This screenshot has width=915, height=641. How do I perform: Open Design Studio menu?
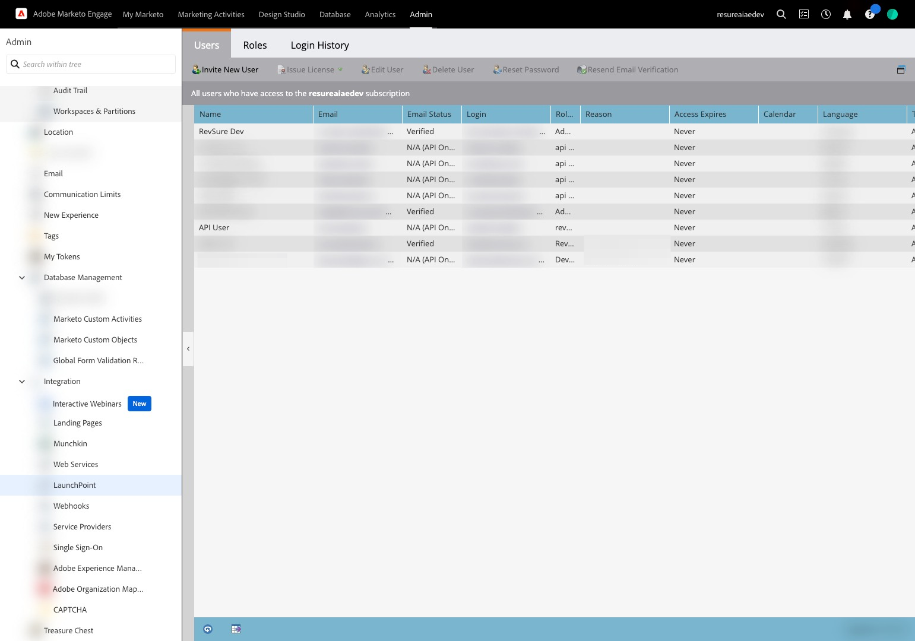pos(281,14)
